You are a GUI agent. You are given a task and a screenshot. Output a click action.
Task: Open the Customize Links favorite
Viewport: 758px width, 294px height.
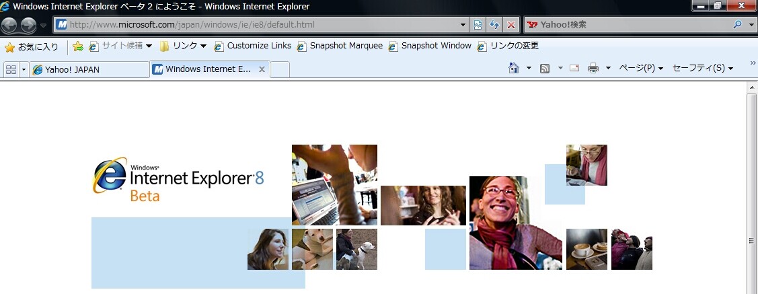click(252, 46)
